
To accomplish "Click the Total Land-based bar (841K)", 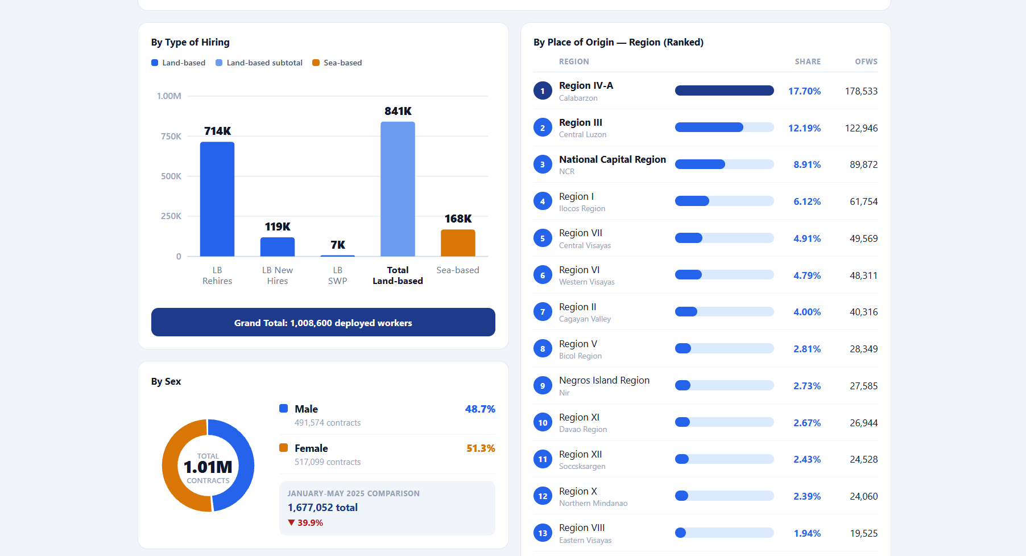I will click(x=398, y=189).
